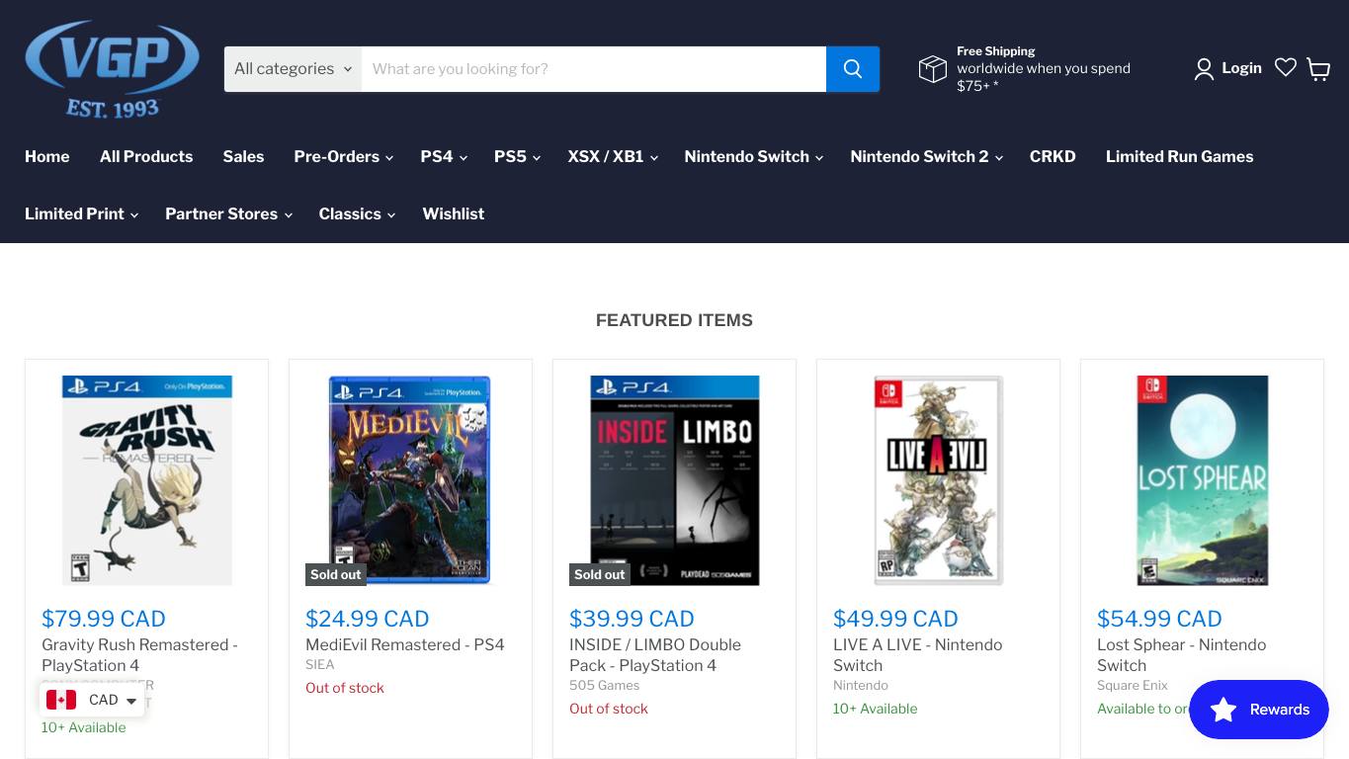Expand the XSX / XB1 menu
This screenshot has height=759, width=1349.
612,157
